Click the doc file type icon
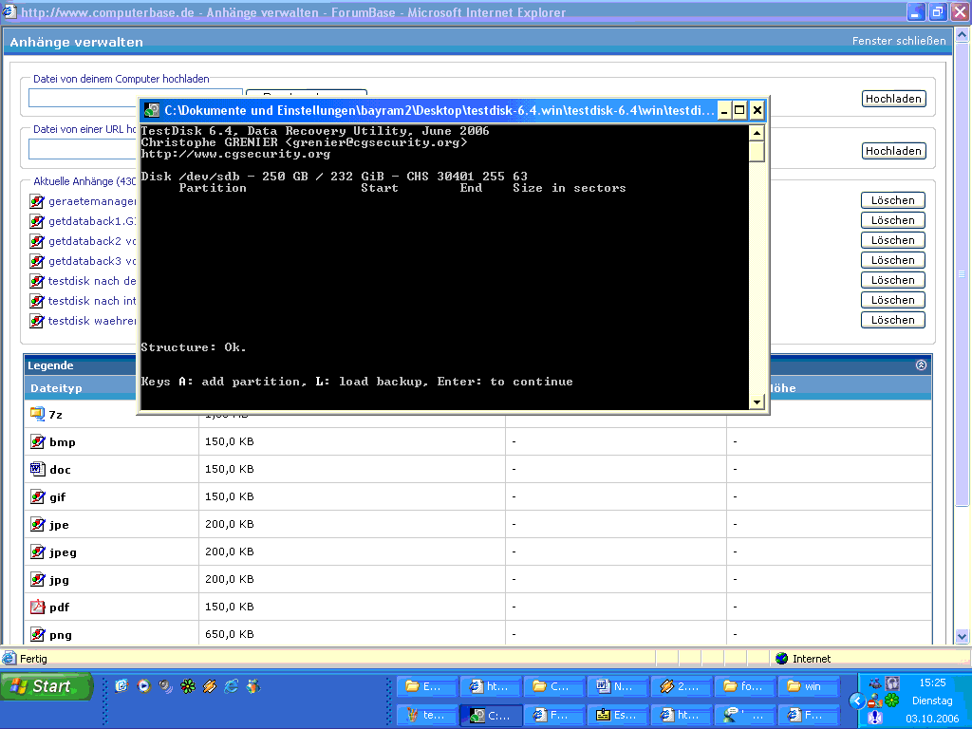Image resolution: width=972 pixels, height=729 pixels. tap(37, 469)
